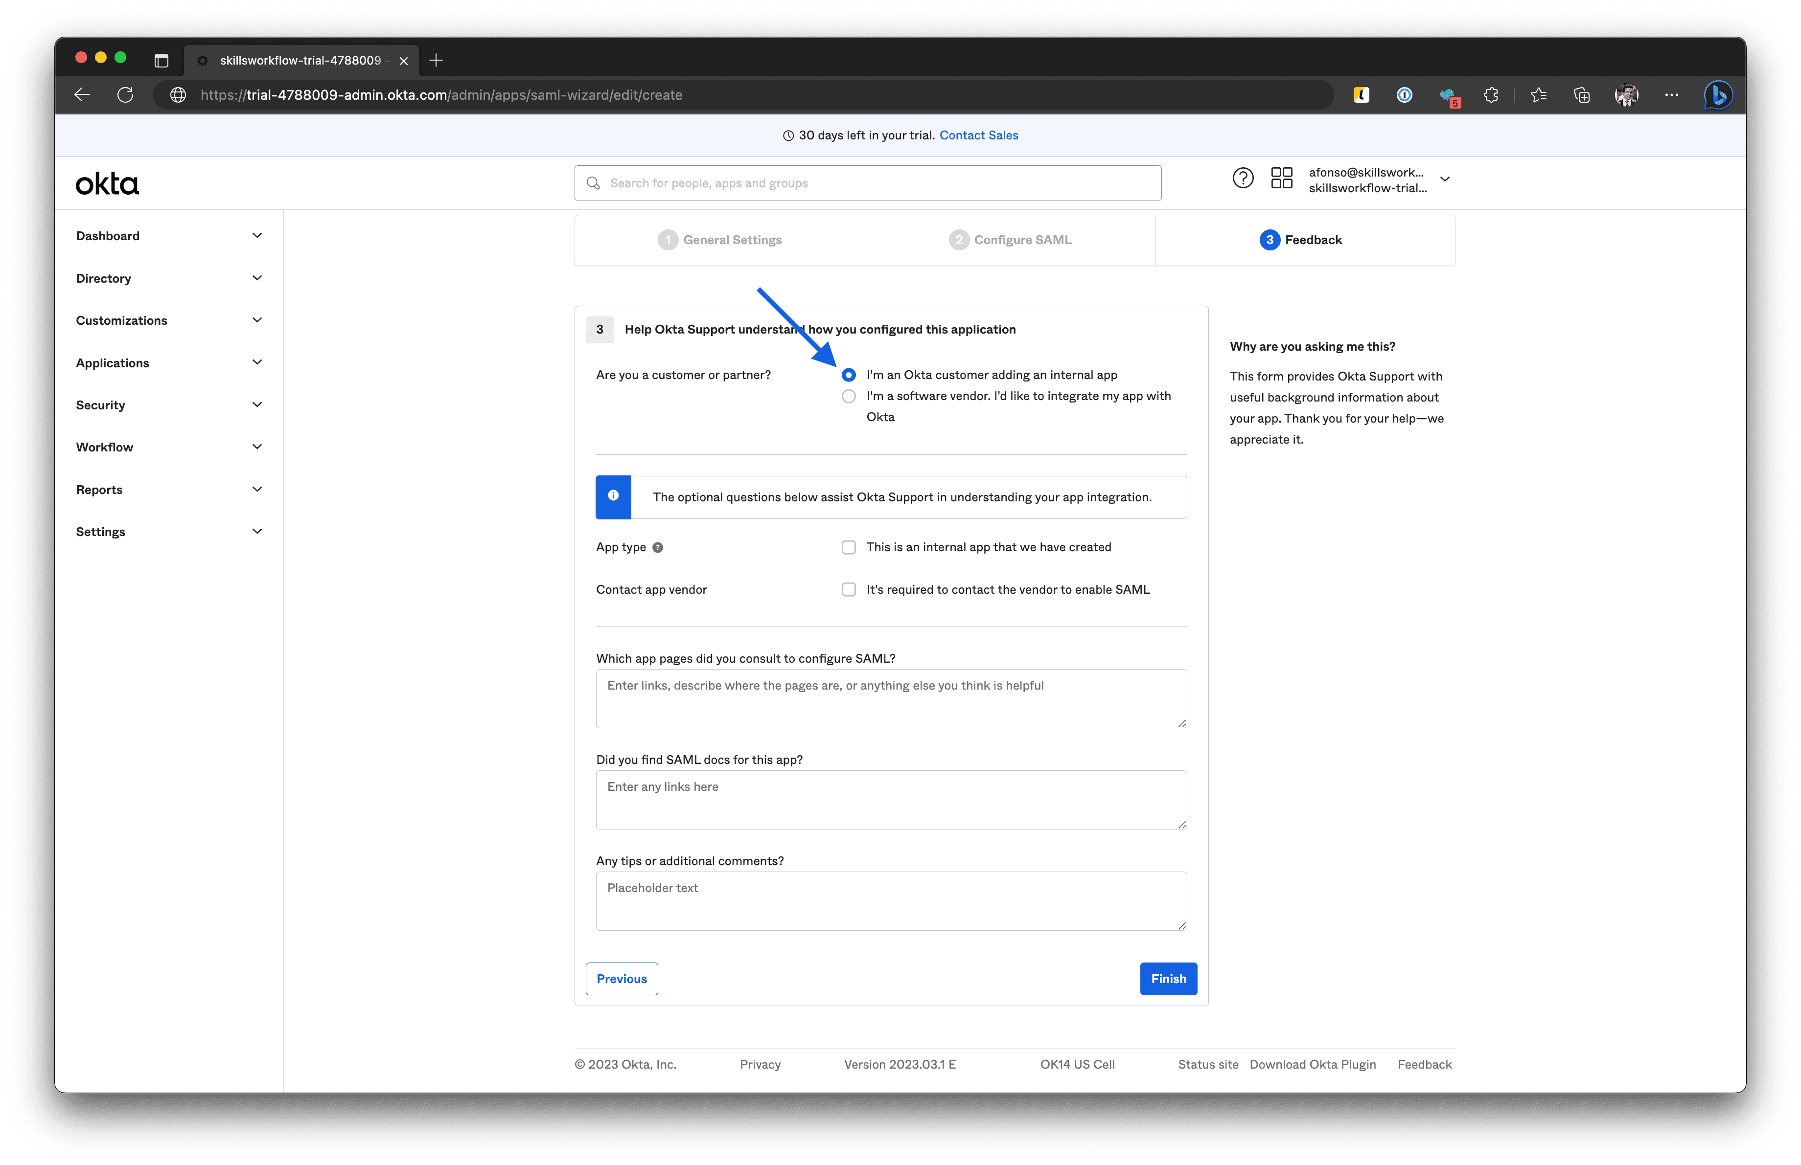Open the Feedback footer link
This screenshot has width=1801, height=1165.
1424,1064
